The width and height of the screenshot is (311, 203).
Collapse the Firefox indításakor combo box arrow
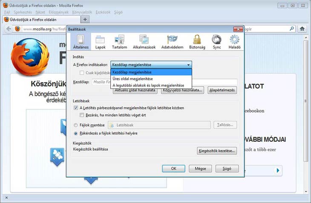(x=188, y=65)
